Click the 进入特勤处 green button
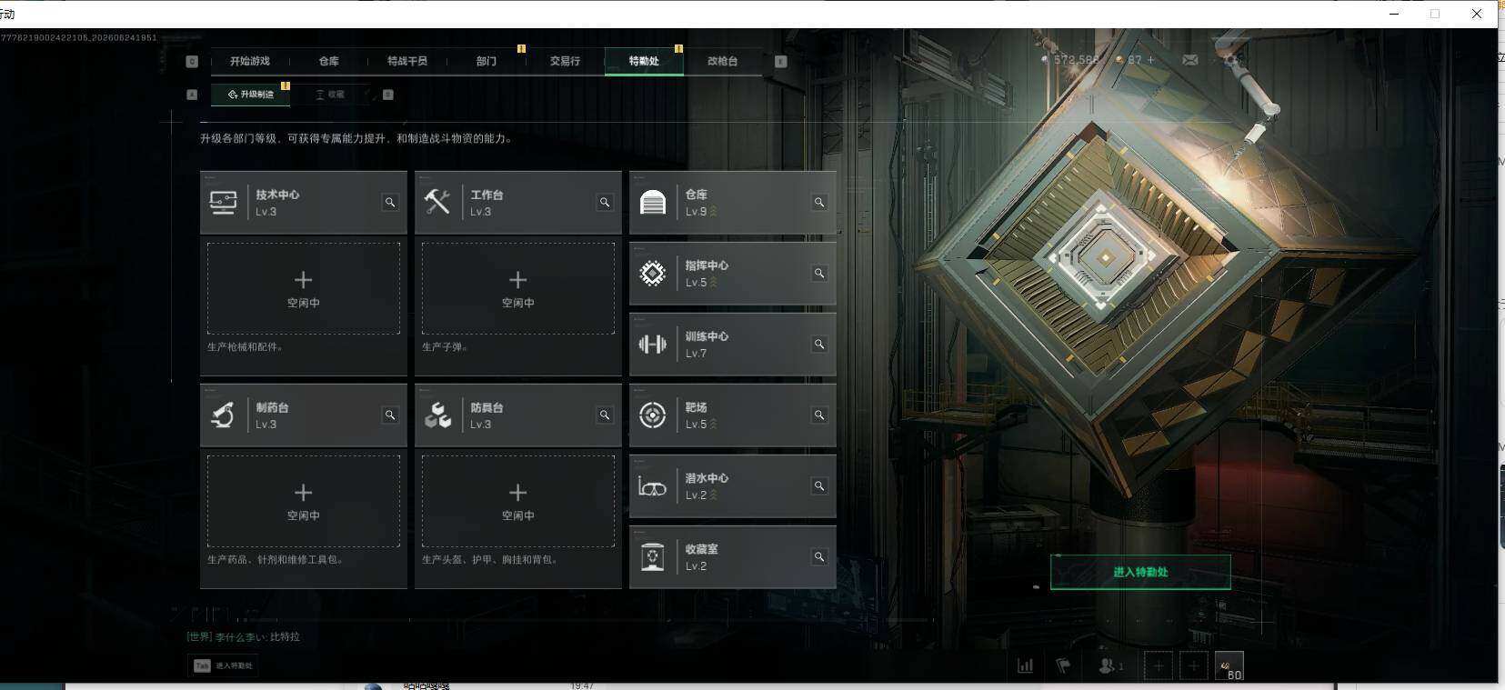The image size is (1505, 690). (x=1140, y=572)
